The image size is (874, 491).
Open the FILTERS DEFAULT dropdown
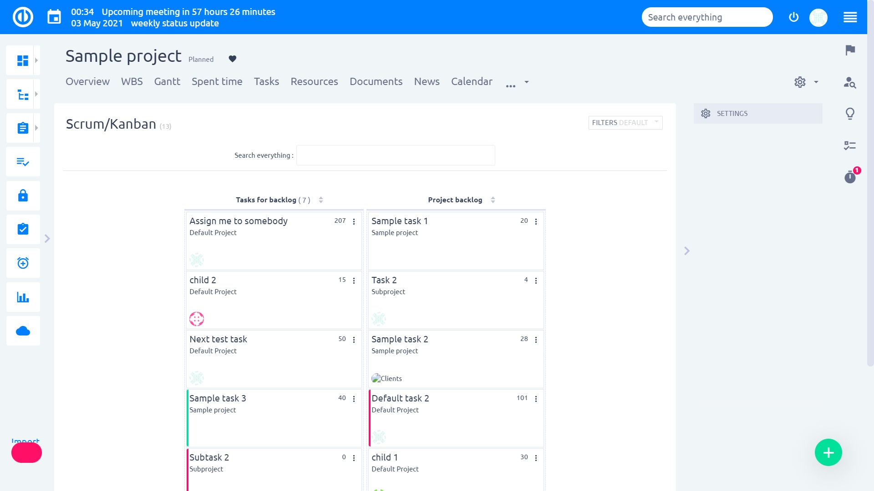click(625, 122)
